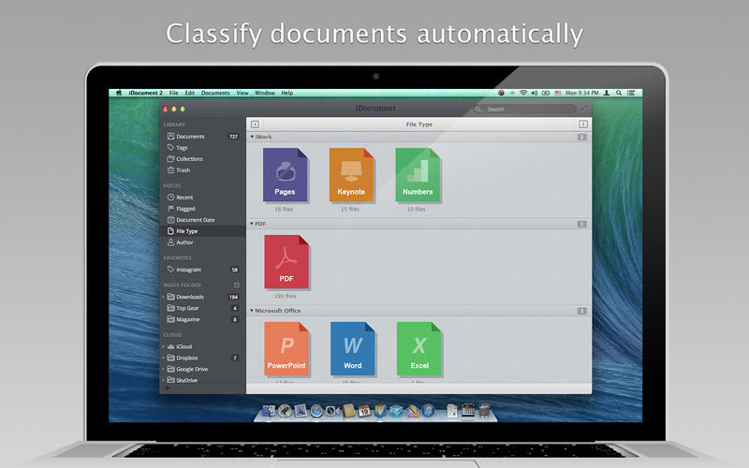This screenshot has width=749, height=468.
Task: Open the Documents menu
Action: click(x=215, y=93)
